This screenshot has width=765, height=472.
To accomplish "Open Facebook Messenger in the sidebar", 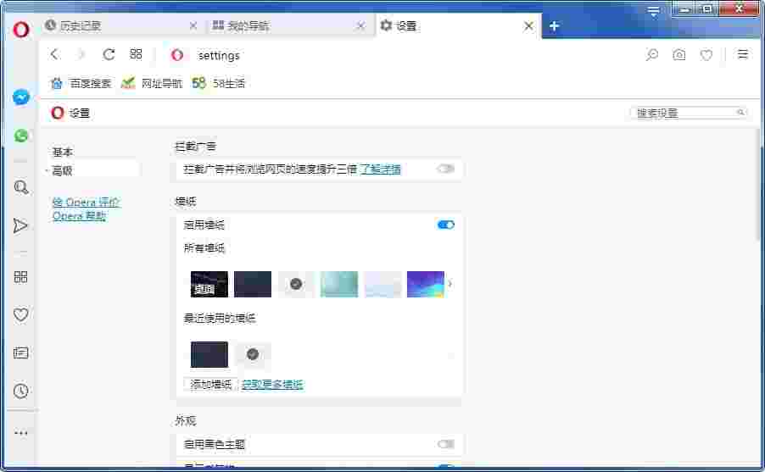I will click(21, 97).
